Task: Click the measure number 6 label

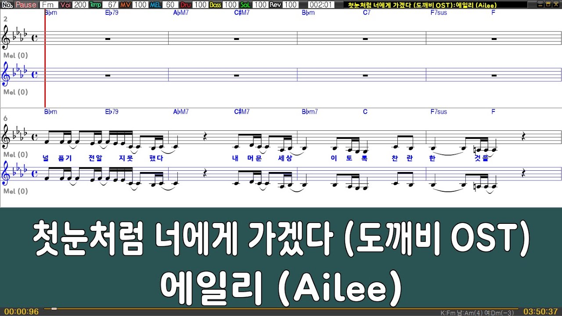Action: click(5, 118)
